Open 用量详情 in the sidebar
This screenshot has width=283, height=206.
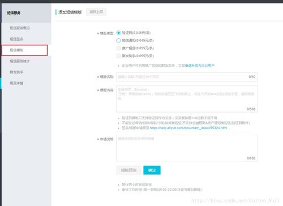[x=16, y=83]
